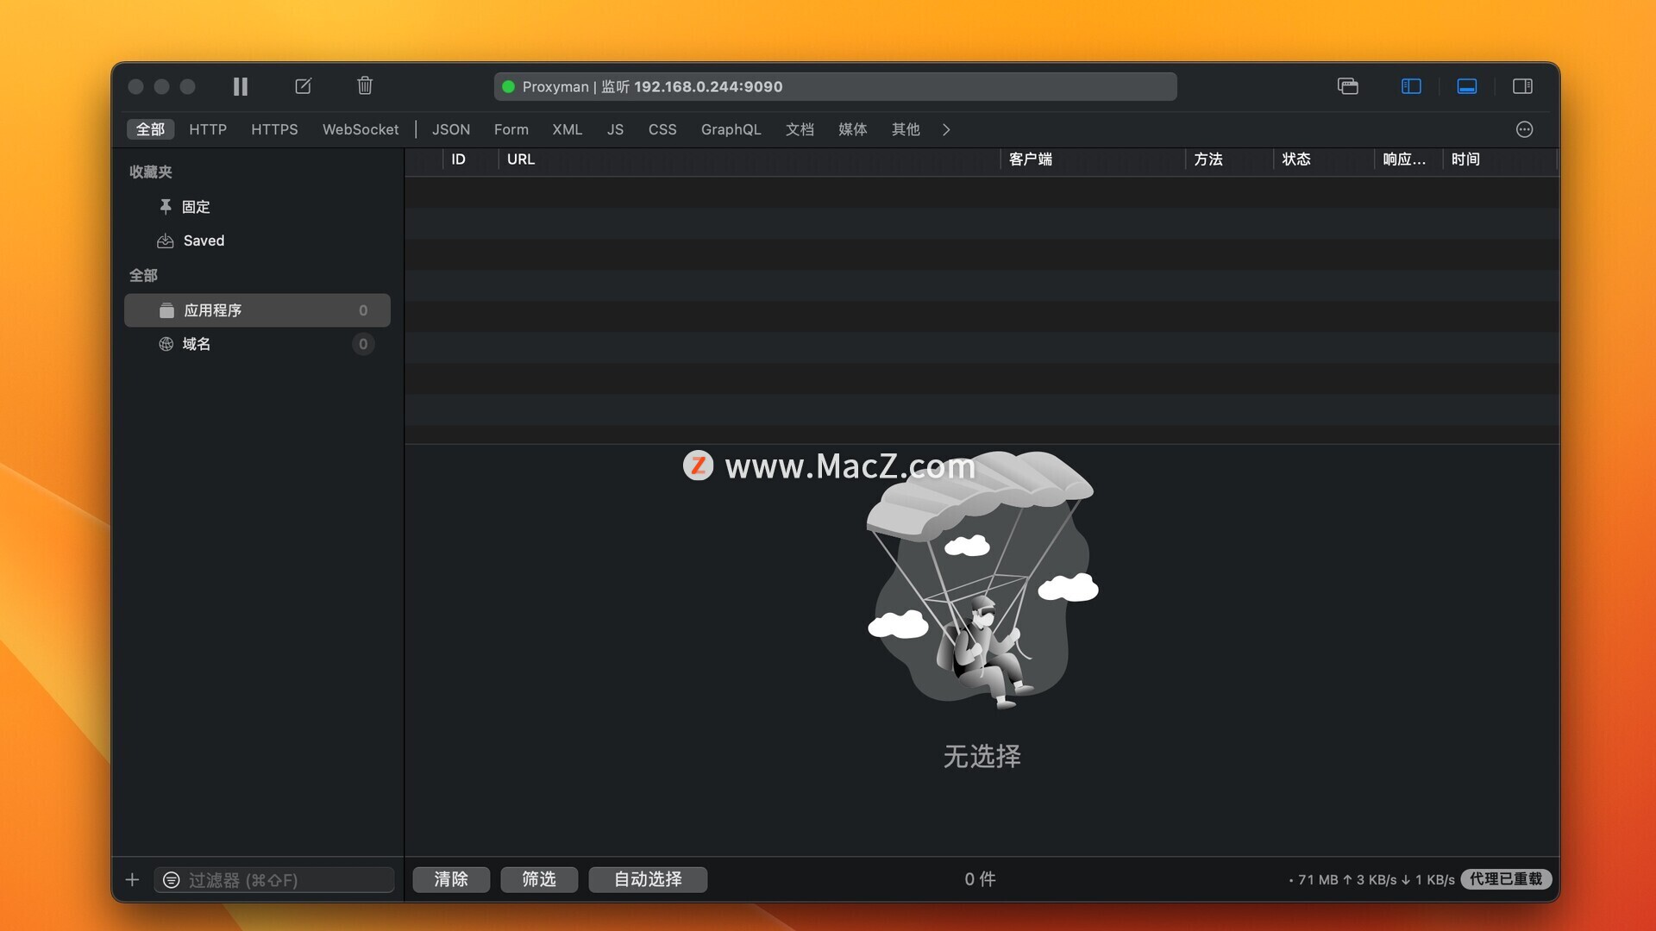The image size is (1656, 931).
Task: Filter by CSS content type
Action: coord(662,129)
